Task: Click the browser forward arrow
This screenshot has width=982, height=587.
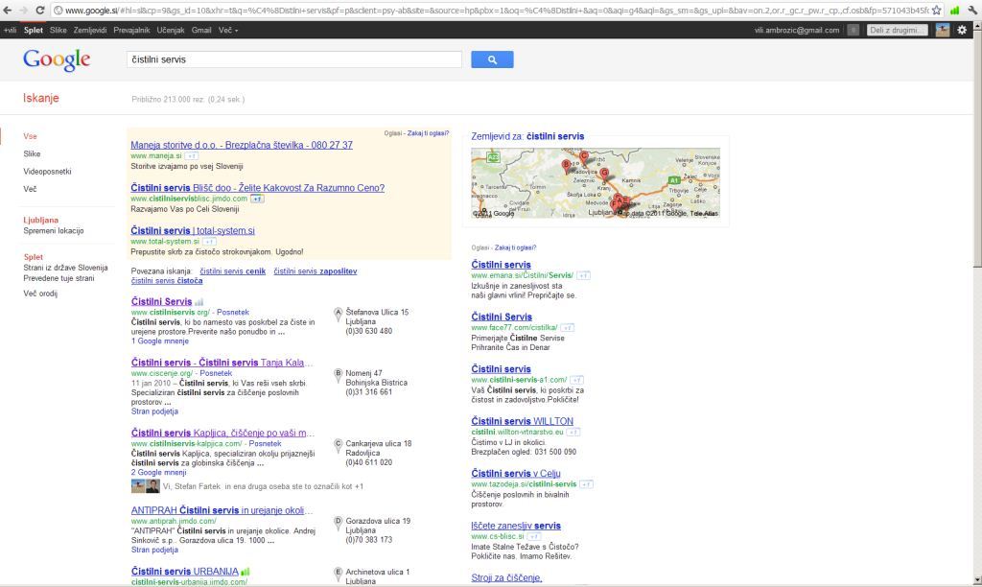Action: coord(23,10)
